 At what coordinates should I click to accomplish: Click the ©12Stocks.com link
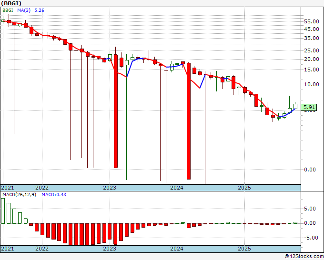304,256
